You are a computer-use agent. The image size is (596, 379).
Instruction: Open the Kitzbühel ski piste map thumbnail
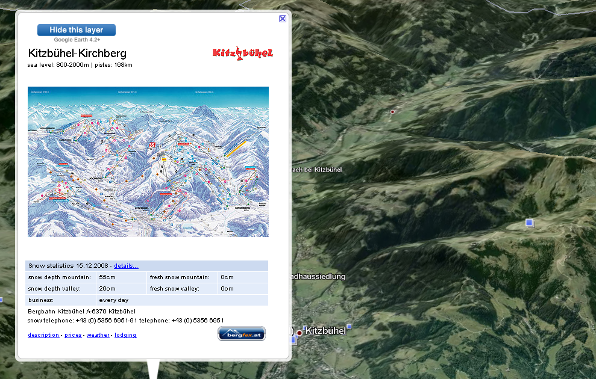coord(148,162)
